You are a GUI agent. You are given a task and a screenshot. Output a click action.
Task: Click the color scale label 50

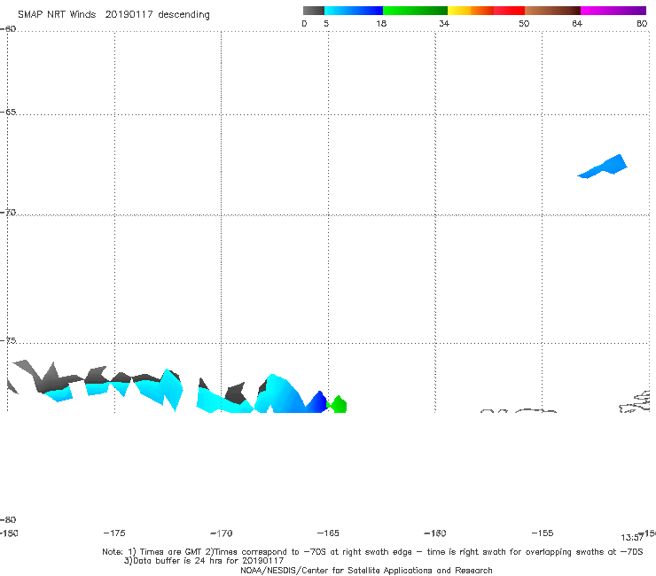[x=524, y=23]
